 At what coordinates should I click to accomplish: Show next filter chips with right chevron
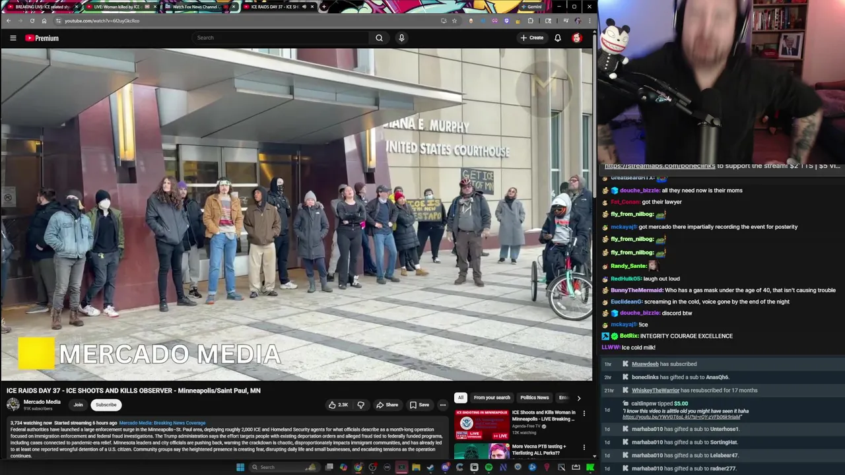click(x=579, y=398)
